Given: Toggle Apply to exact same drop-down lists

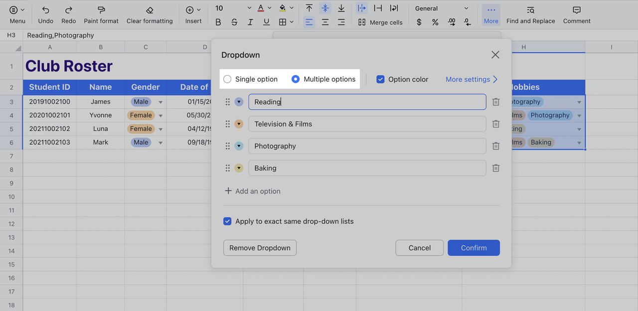Looking at the screenshot, I should [x=227, y=221].
